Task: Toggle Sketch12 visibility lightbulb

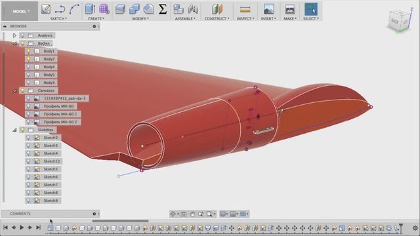Action: [28, 161]
